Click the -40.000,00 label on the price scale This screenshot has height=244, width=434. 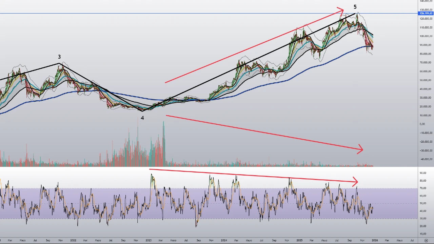(426, 159)
